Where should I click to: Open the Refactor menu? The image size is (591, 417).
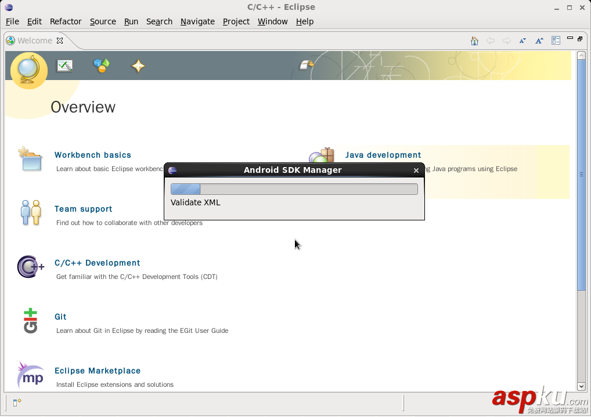65,21
